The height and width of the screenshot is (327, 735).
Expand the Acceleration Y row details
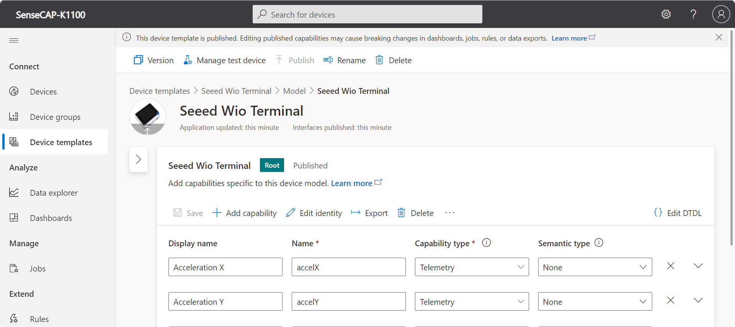click(x=698, y=300)
